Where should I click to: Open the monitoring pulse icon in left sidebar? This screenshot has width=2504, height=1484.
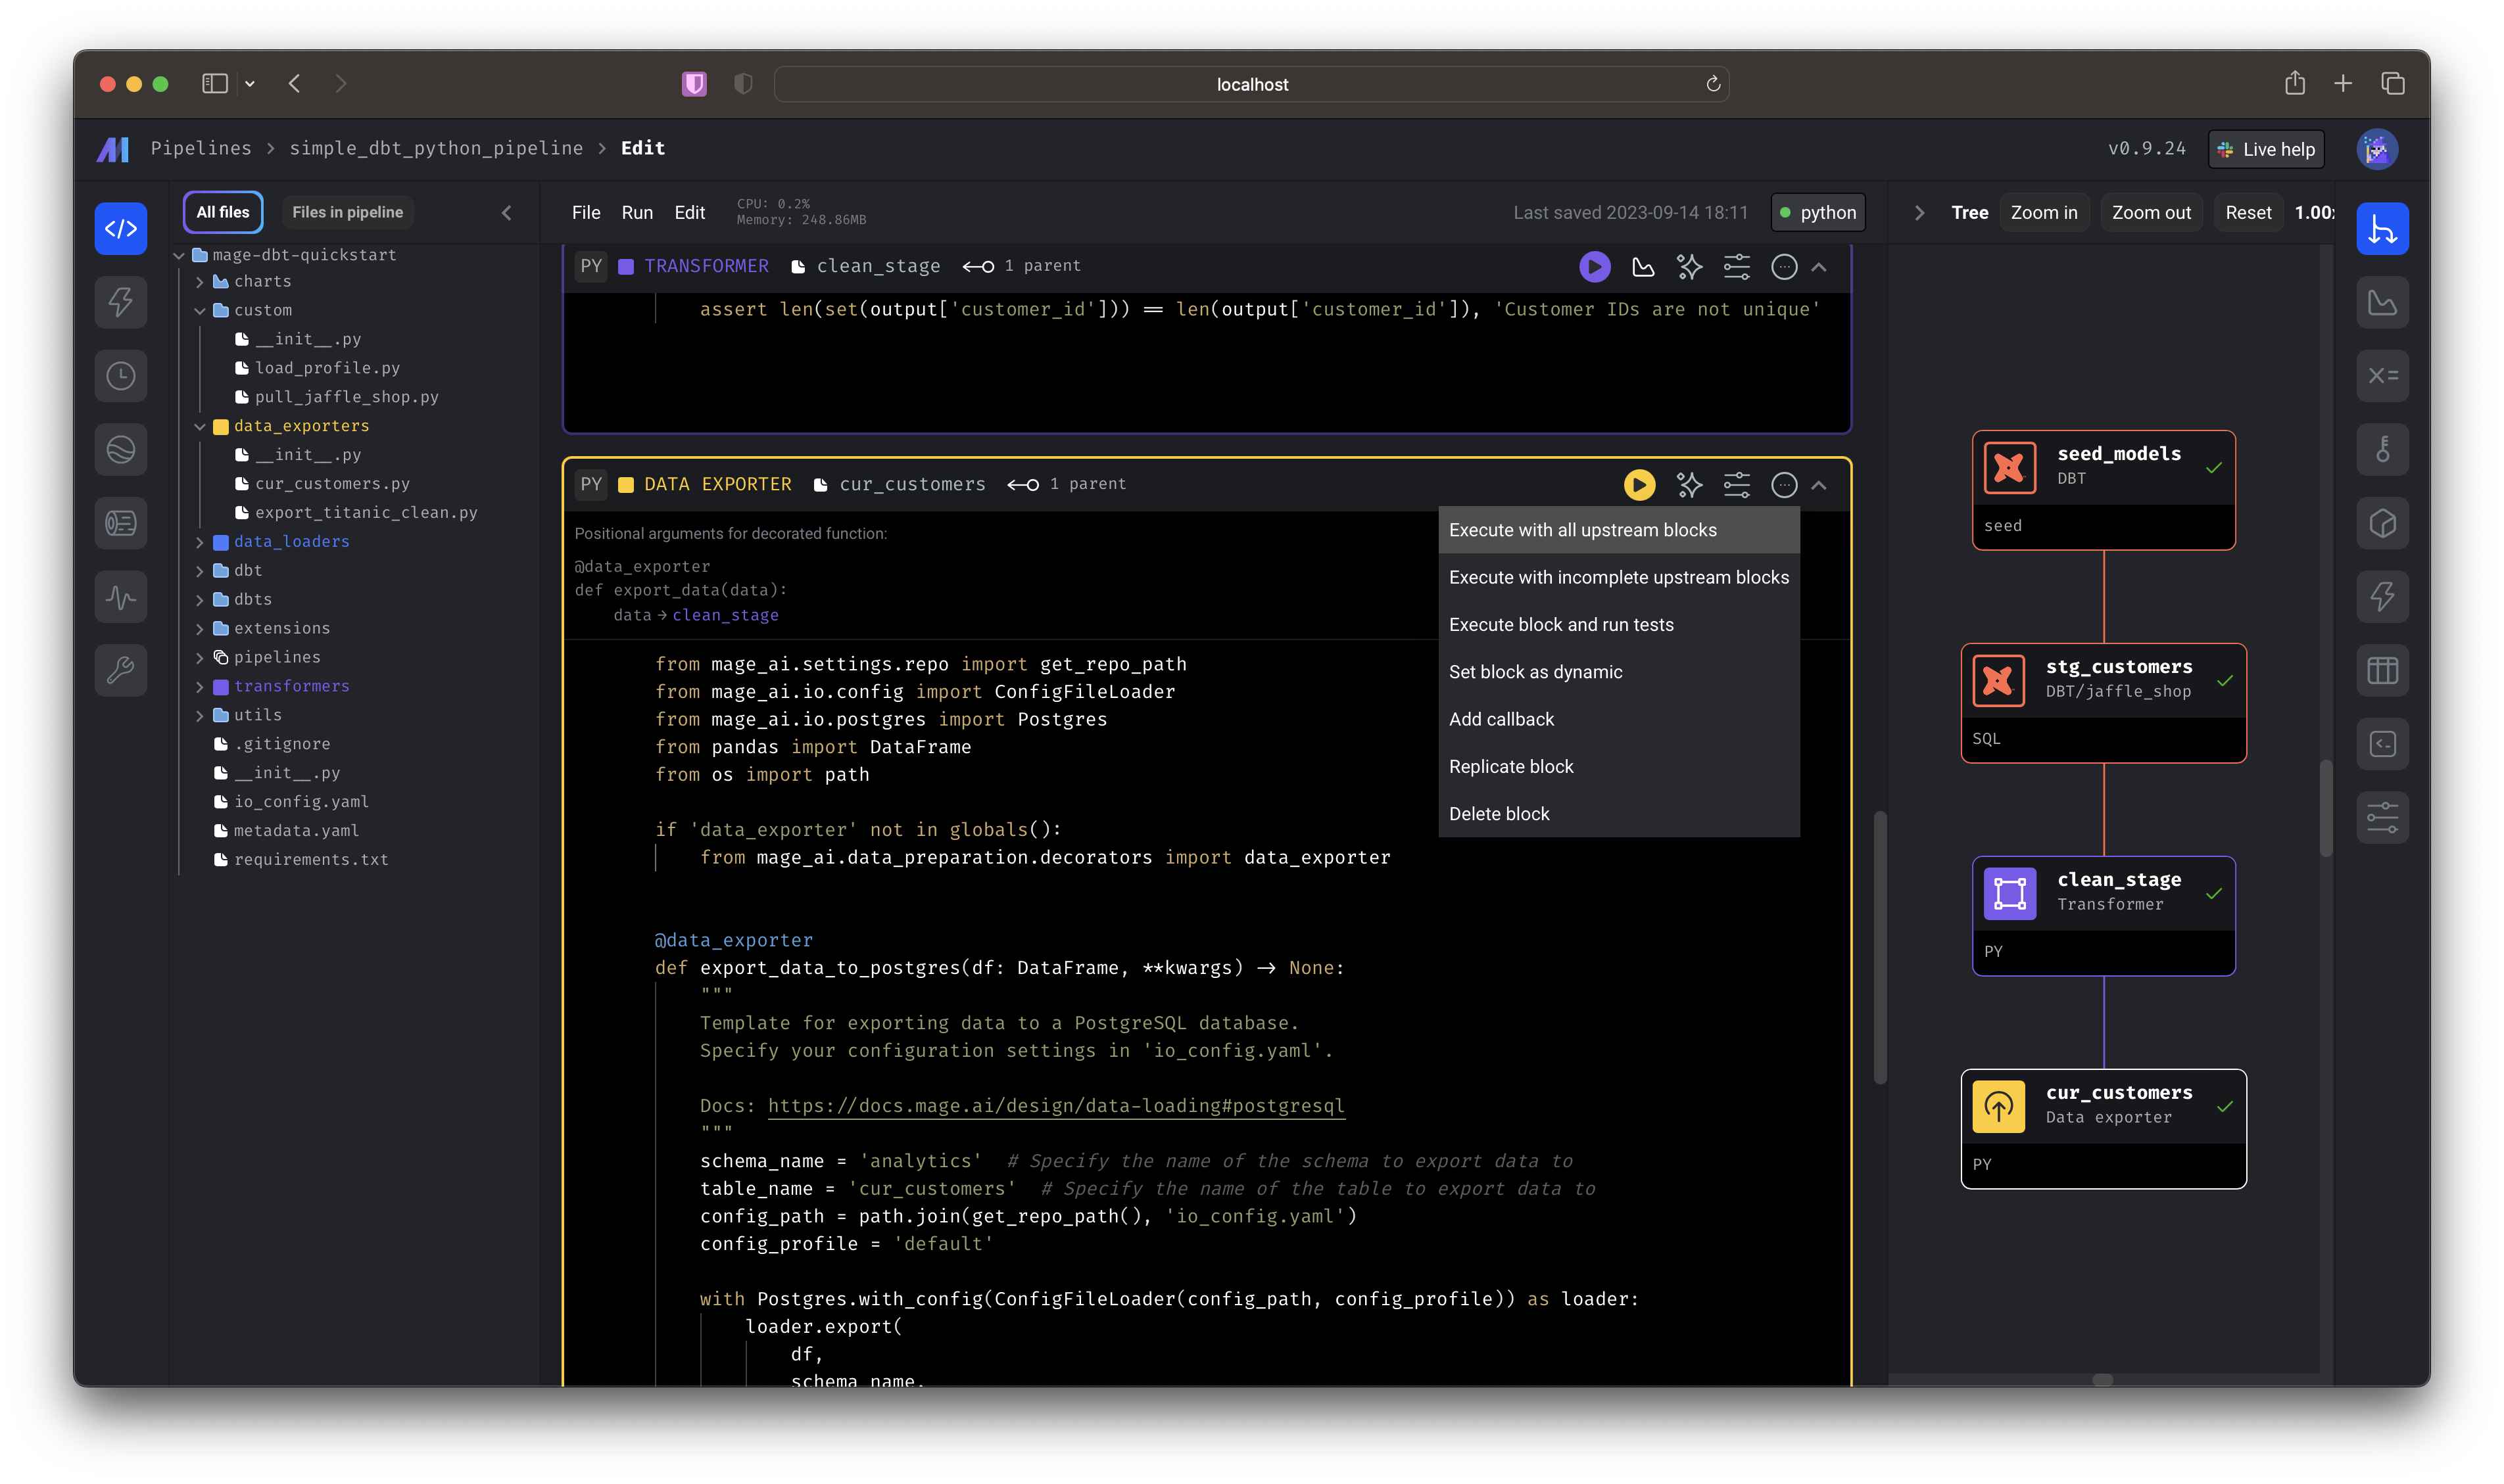tap(120, 597)
